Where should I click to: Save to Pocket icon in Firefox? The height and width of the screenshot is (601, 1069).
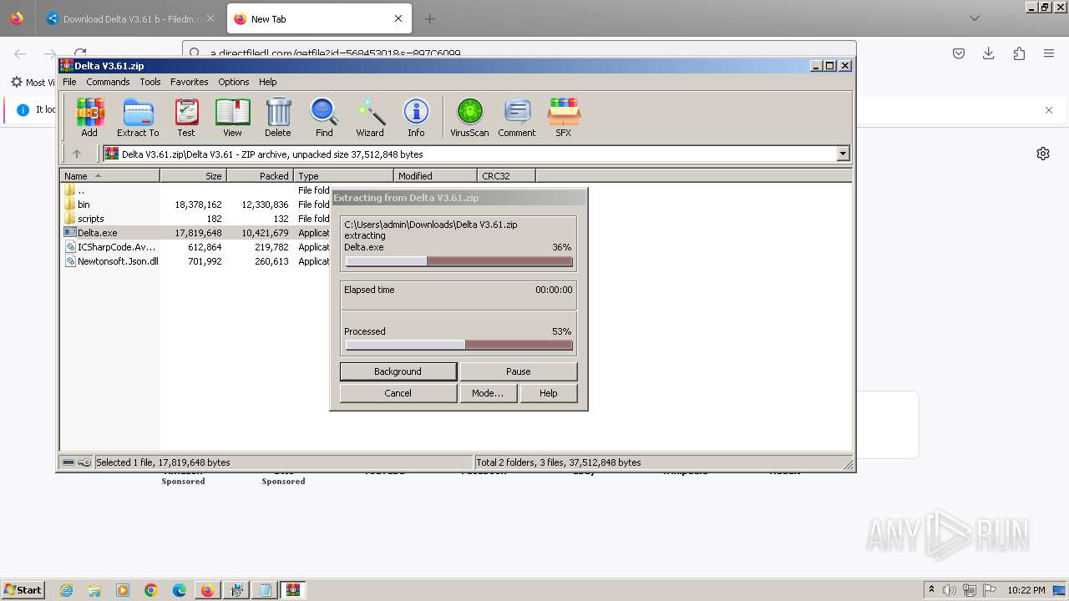(x=959, y=53)
